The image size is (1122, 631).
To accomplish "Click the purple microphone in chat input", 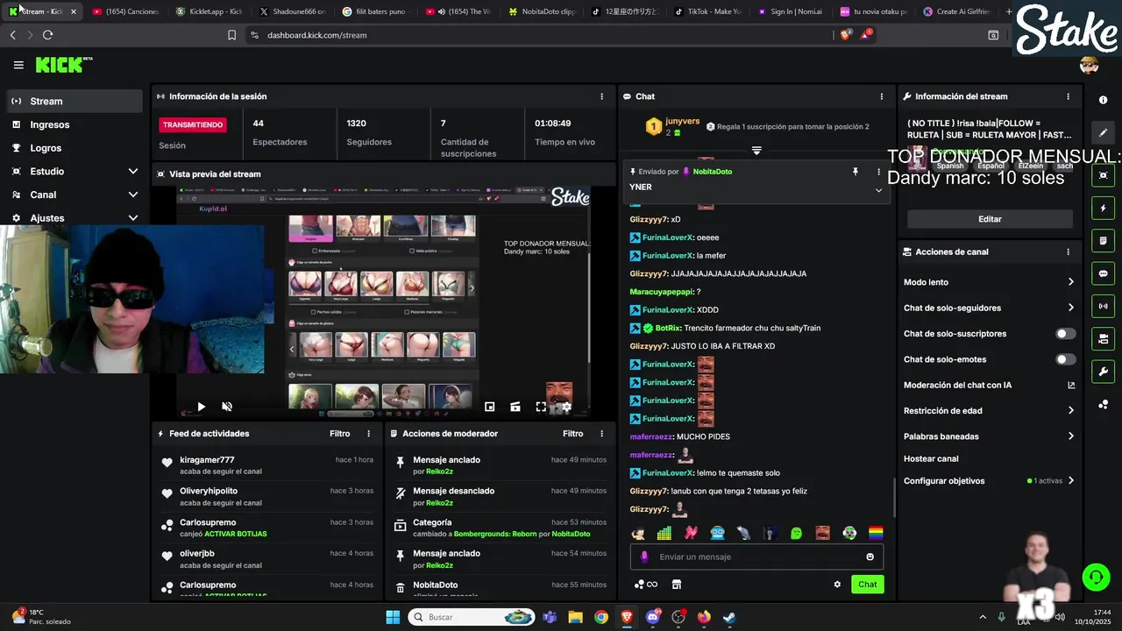I will 644,557.
